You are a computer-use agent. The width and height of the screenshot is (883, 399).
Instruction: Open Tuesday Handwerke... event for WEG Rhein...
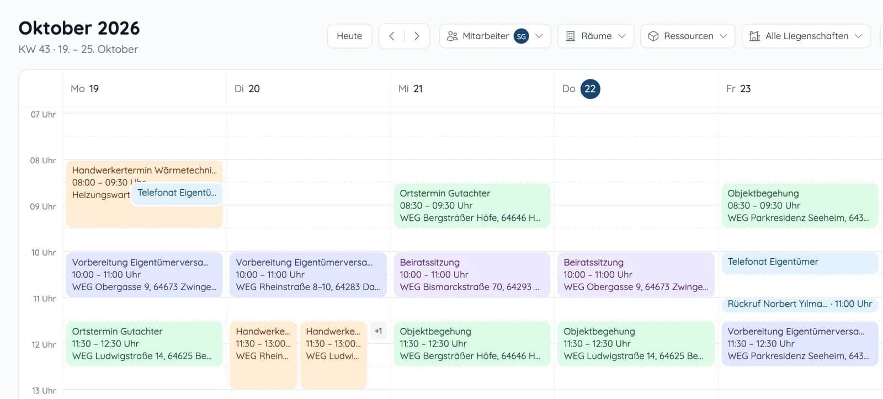click(x=263, y=355)
